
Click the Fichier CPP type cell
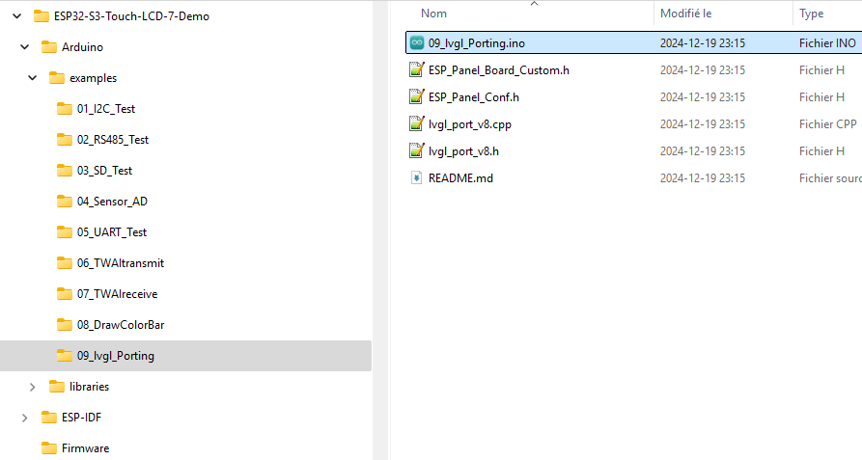pyautogui.click(x=827, y=124)
